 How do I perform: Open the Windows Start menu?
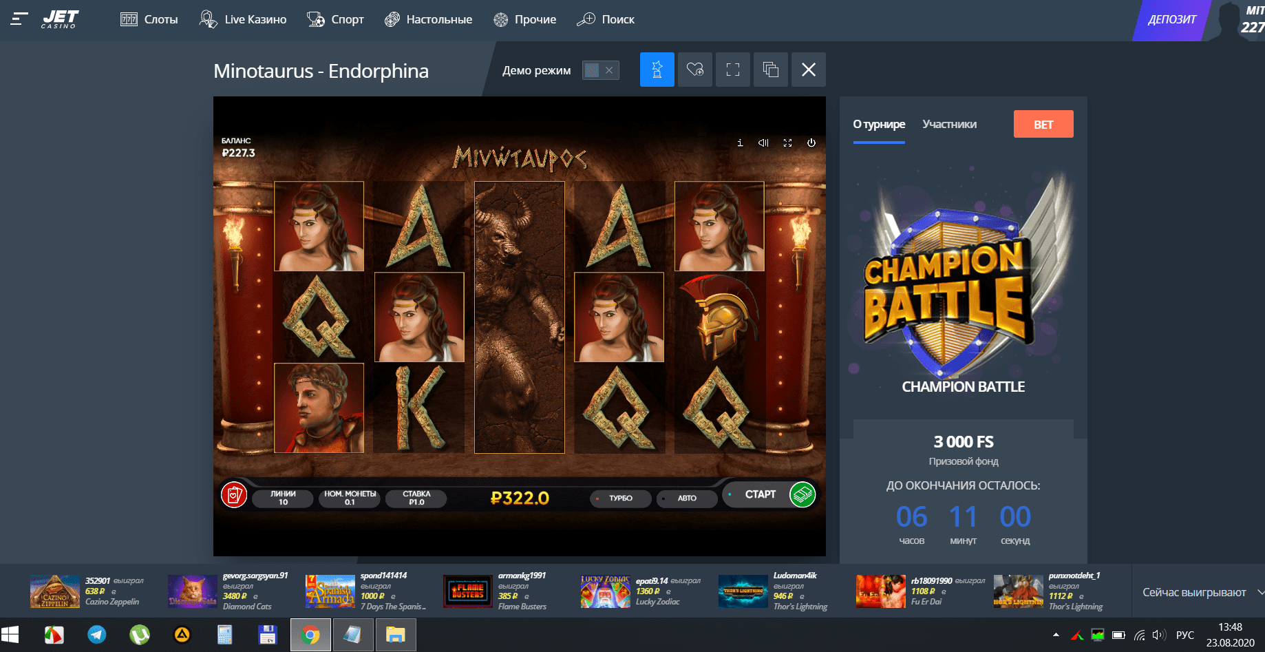point(10,635)
